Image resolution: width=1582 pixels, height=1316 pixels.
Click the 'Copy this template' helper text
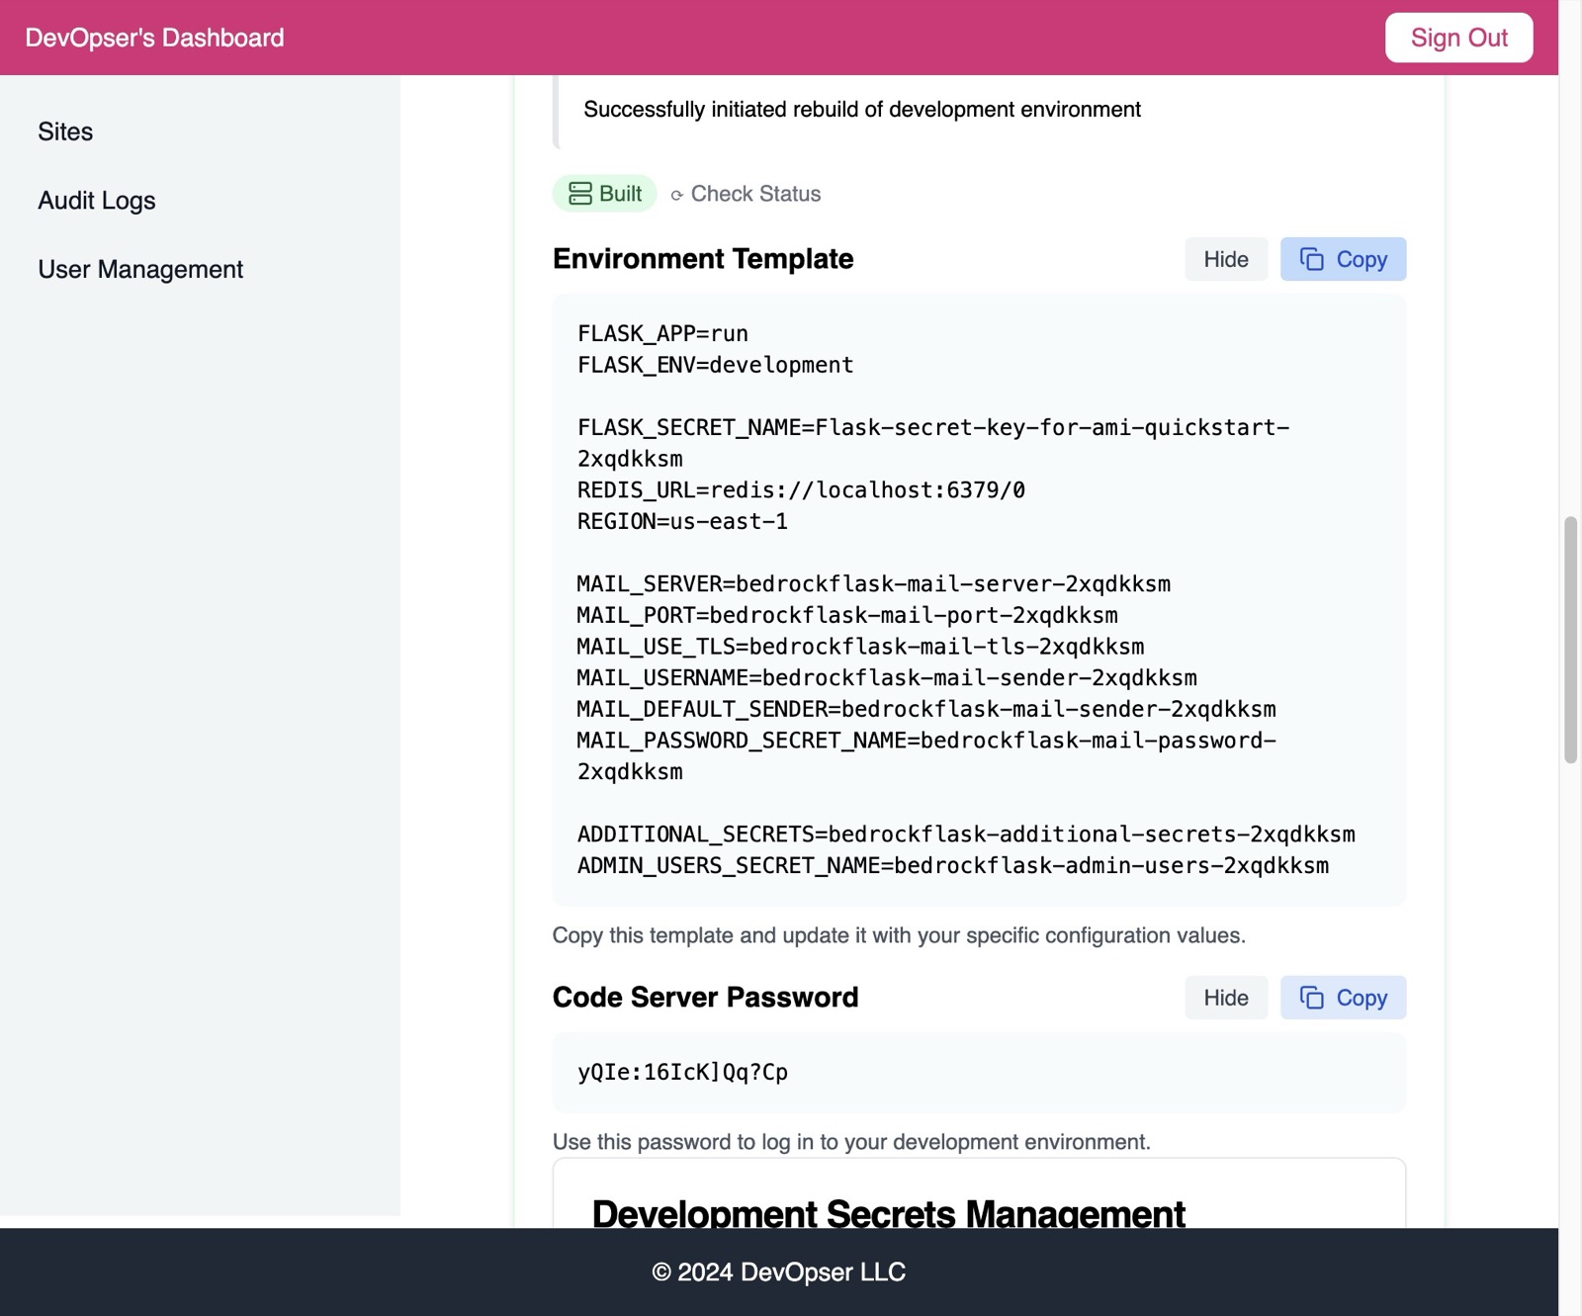point(899,935)
